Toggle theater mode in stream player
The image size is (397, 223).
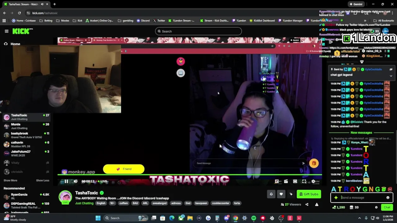[295, 181]
